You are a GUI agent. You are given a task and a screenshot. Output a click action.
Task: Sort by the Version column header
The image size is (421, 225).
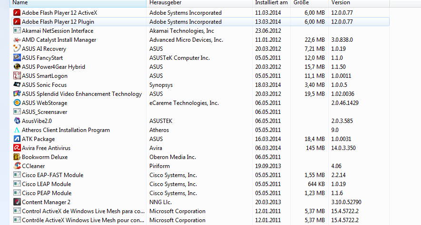click(359, 3)
